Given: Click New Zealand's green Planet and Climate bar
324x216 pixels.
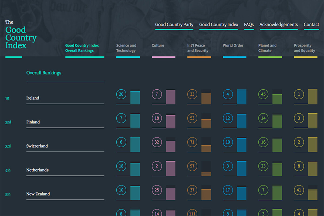Looking at the screenshot, I should point(277,193).
